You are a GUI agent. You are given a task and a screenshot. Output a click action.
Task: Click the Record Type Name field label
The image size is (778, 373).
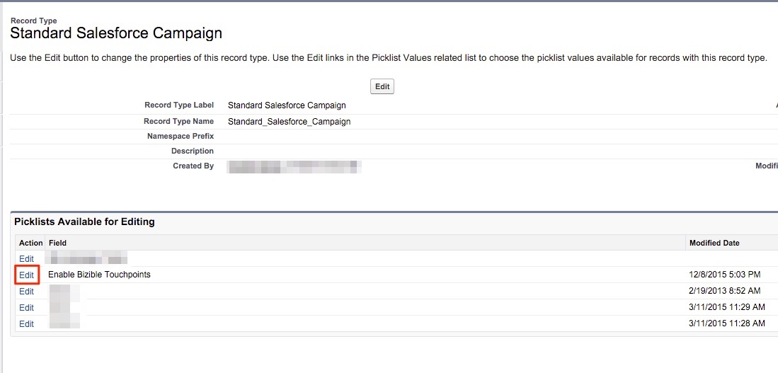point(178,121)
